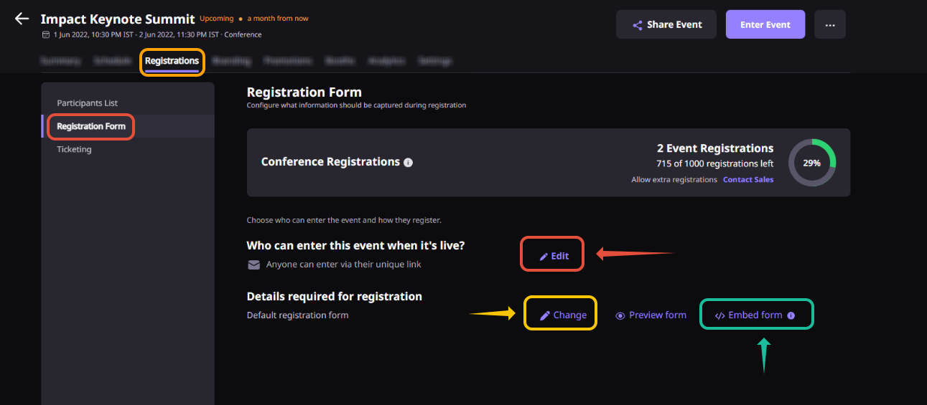Click Embed form link
This screenshot has width=927, height=405.
click(755, 315)
